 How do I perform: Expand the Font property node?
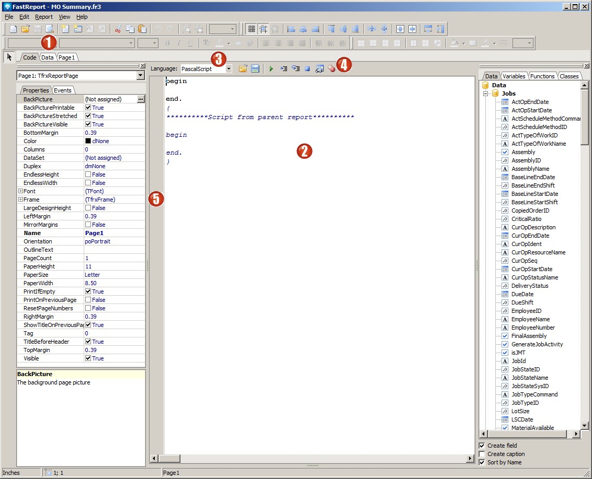click(x=20, y=191)
